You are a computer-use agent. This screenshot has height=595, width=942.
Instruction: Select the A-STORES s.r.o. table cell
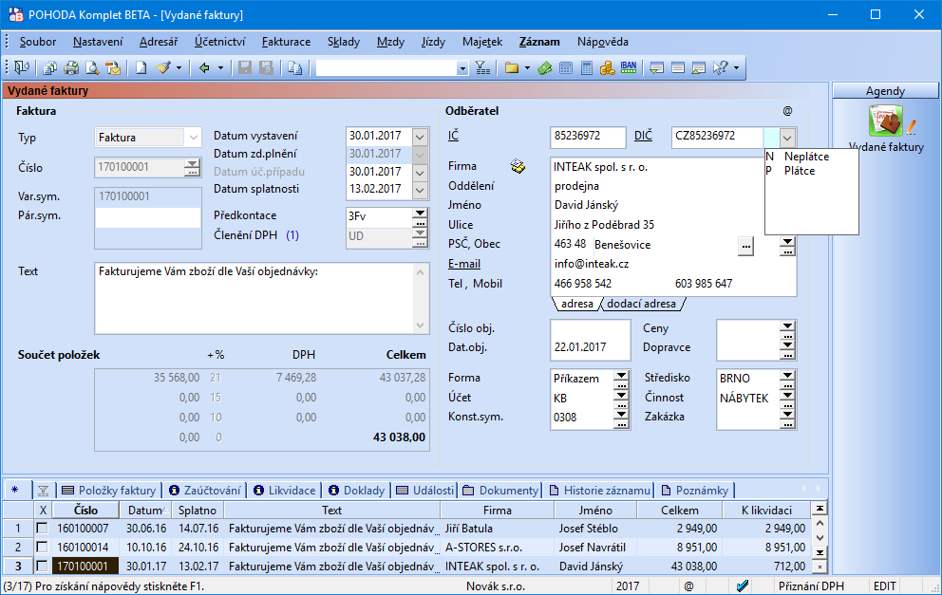pos(497,547)
